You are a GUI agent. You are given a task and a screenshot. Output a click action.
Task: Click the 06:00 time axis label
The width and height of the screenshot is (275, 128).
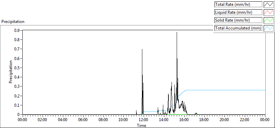pos(83,120)
